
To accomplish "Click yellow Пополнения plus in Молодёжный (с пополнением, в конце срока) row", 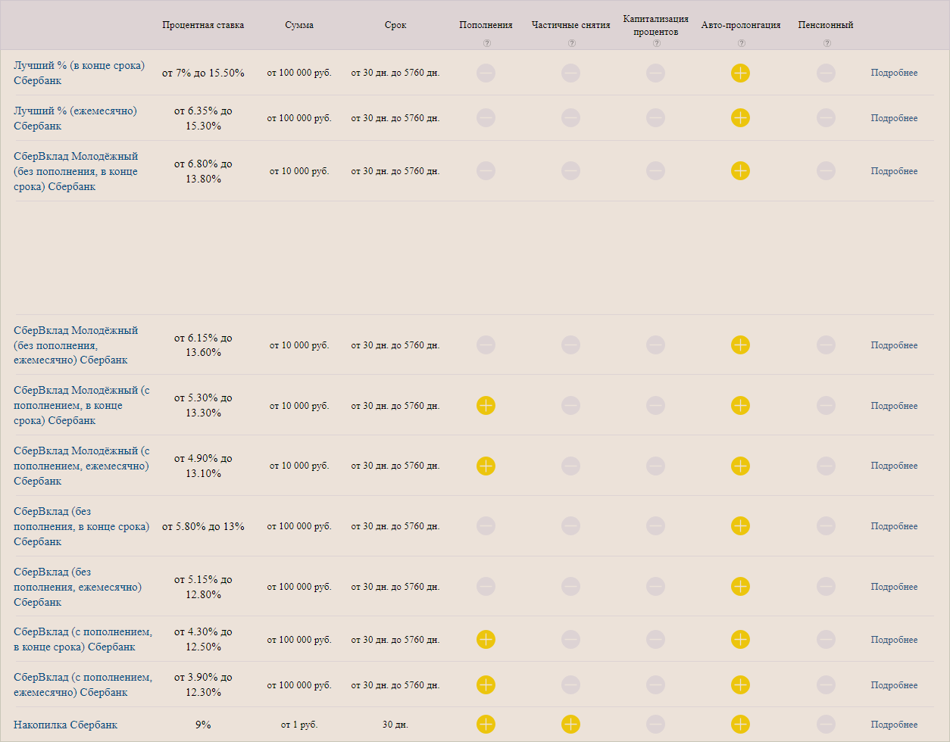I will pyautogui.click(x=486, y=405).
